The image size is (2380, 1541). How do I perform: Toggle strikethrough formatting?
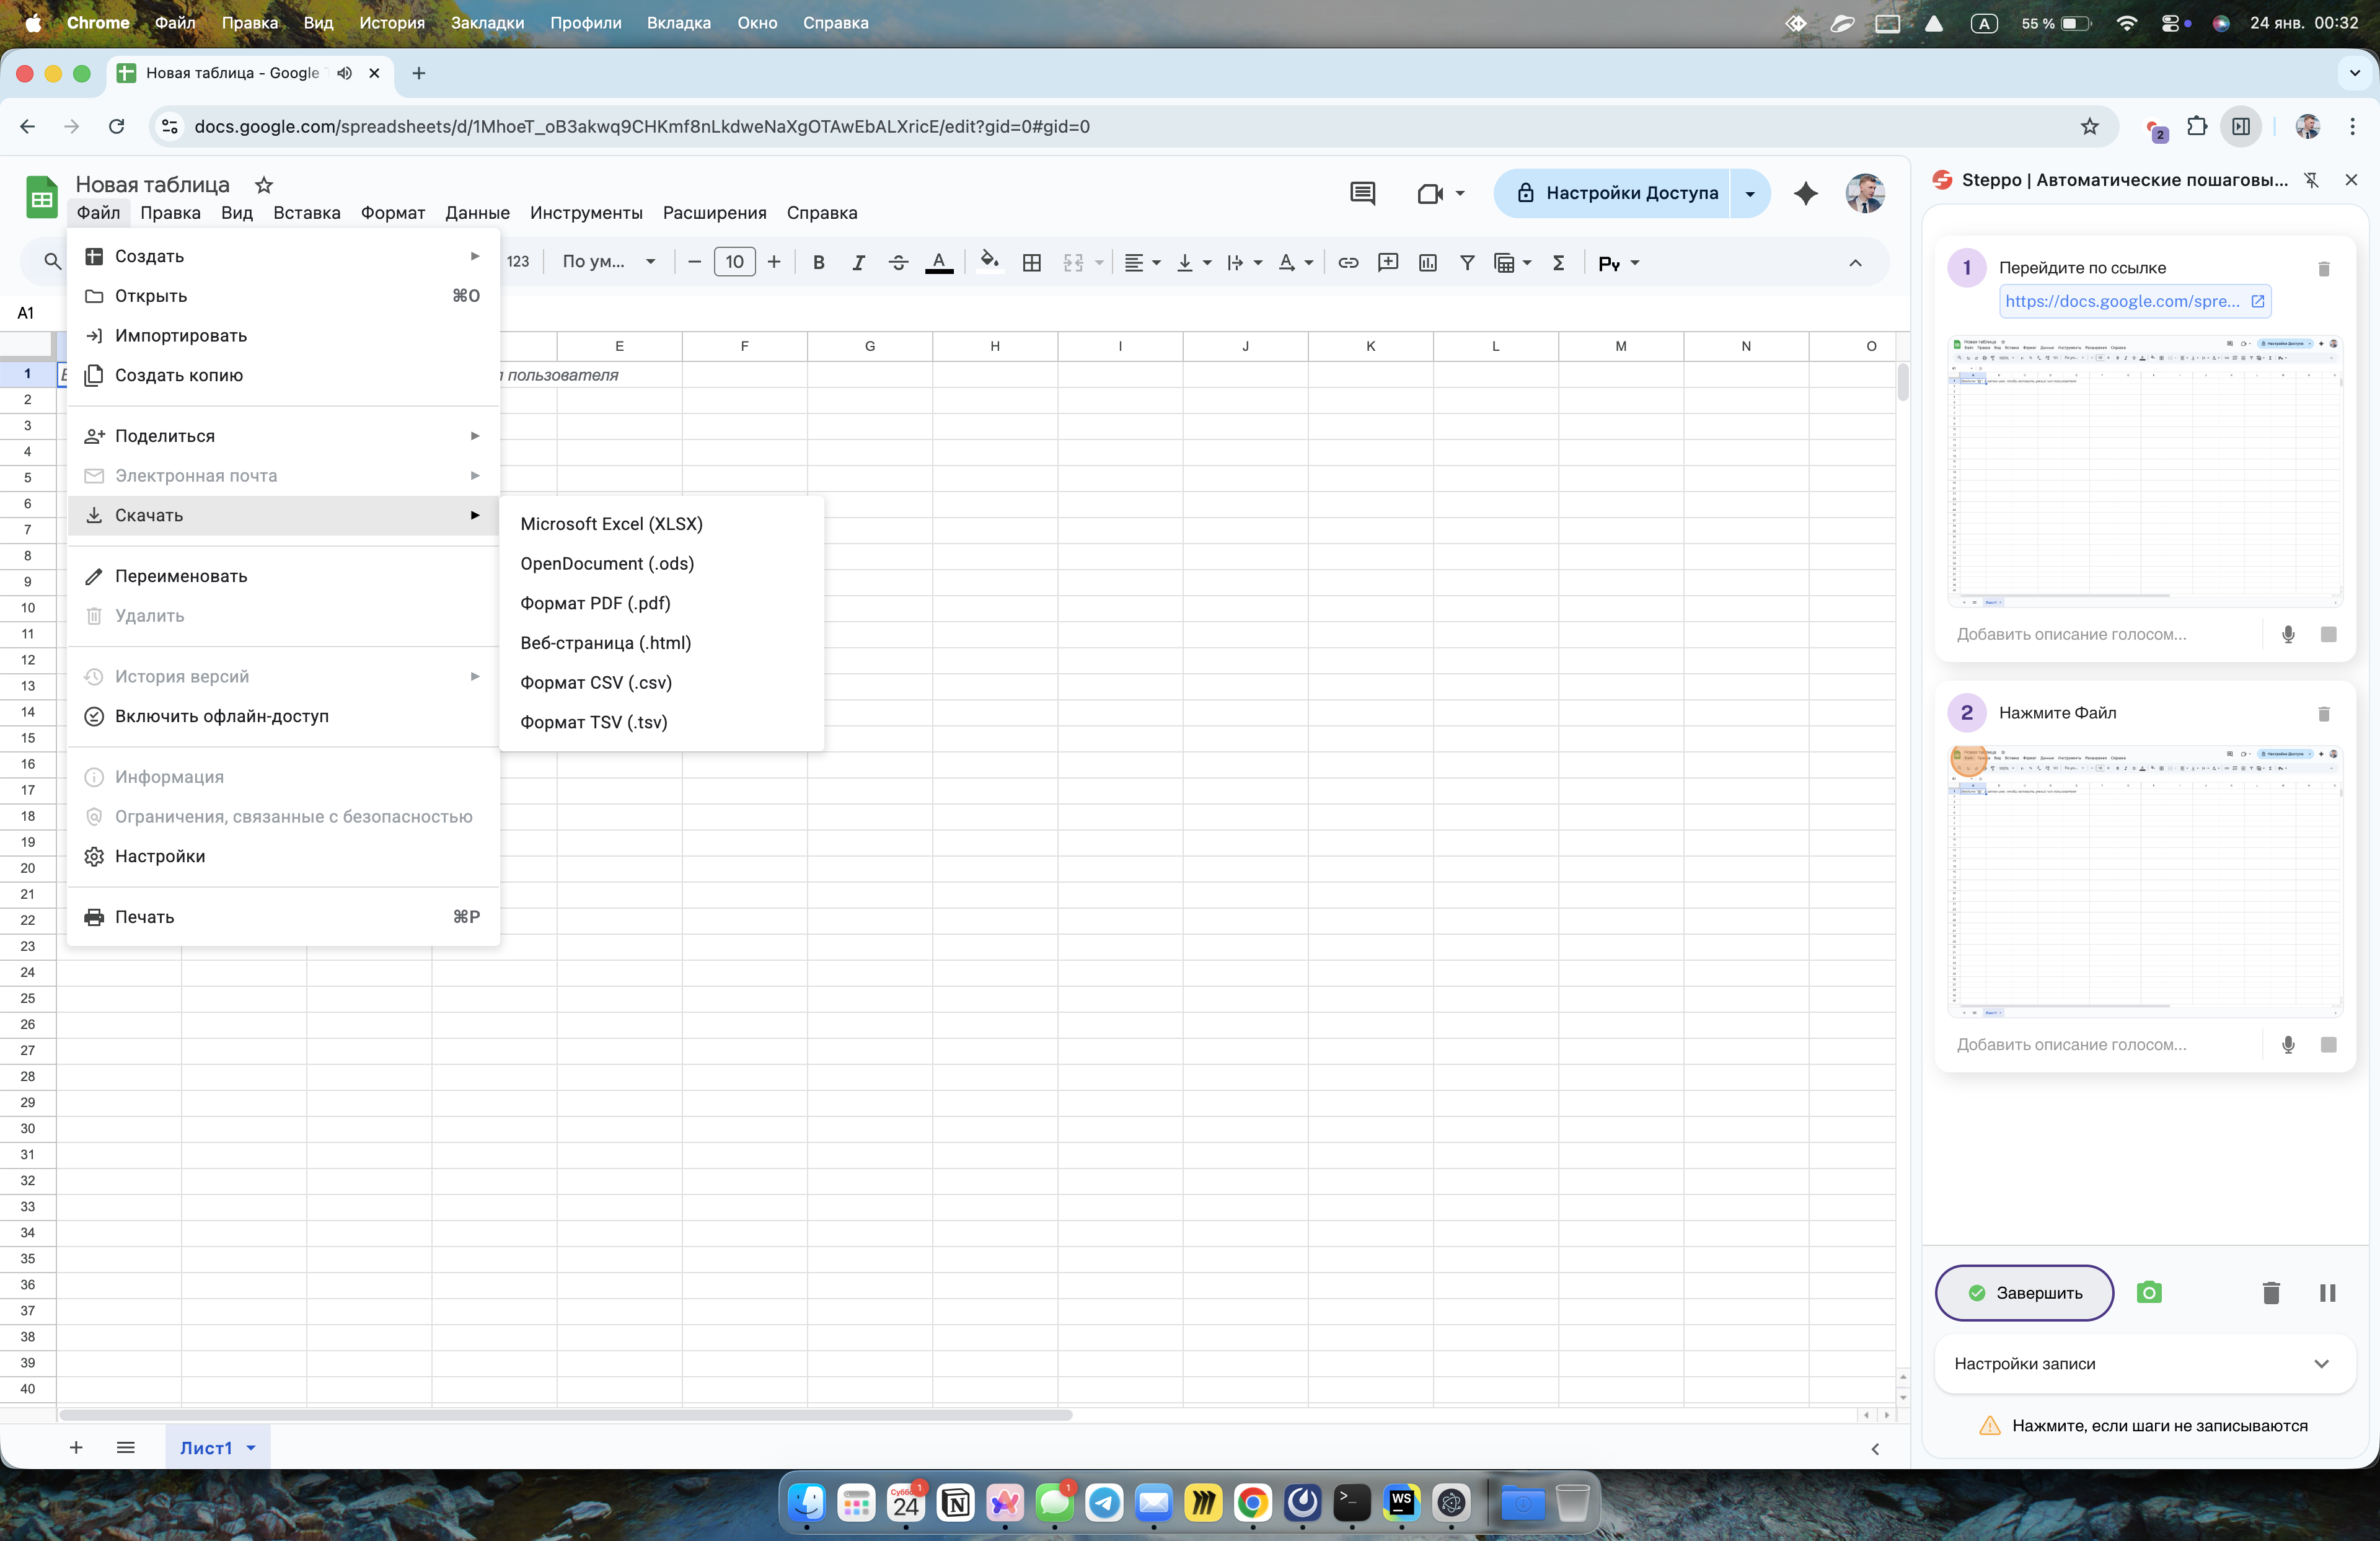coord(897,263)
